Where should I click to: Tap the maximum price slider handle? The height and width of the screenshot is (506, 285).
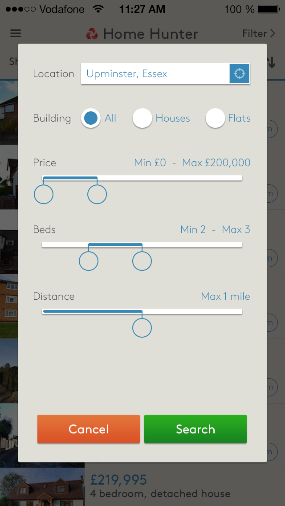97,195
